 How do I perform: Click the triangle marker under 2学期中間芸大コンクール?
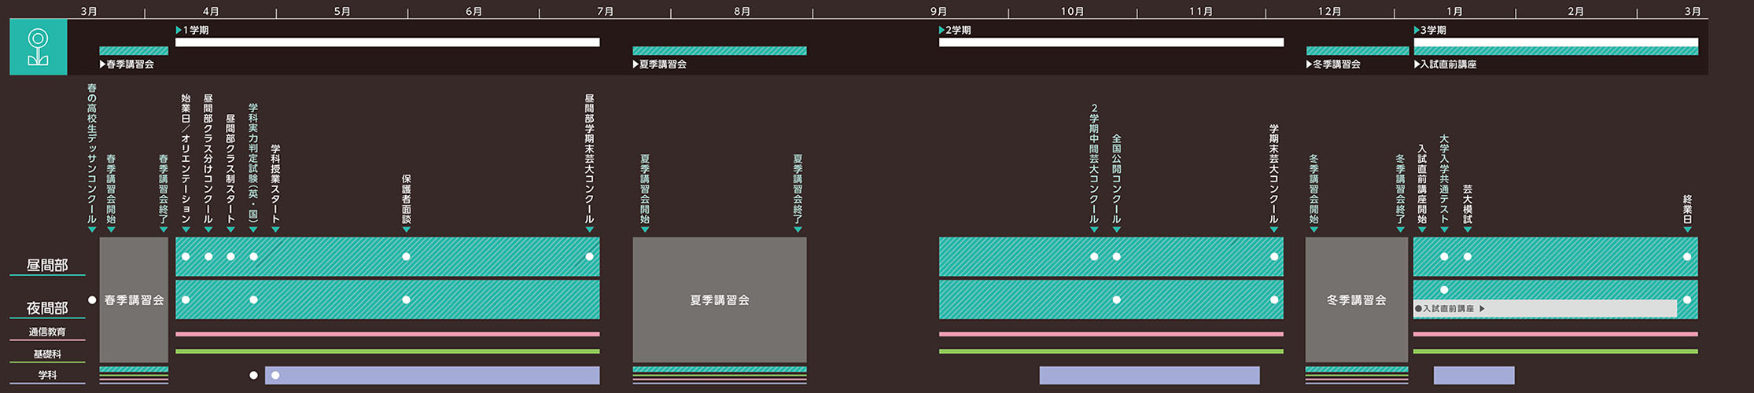(1094, 230)
